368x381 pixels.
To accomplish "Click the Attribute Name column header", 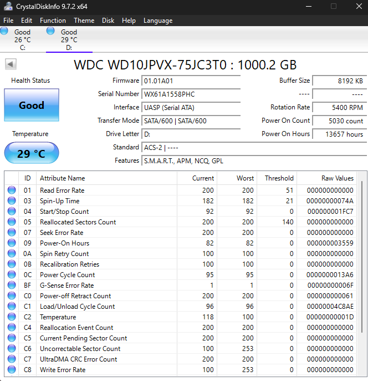I will pos(106,178).
